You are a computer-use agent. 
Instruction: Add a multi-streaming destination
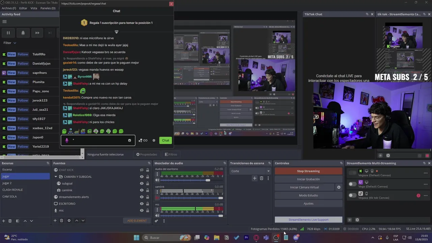(350, 220)
